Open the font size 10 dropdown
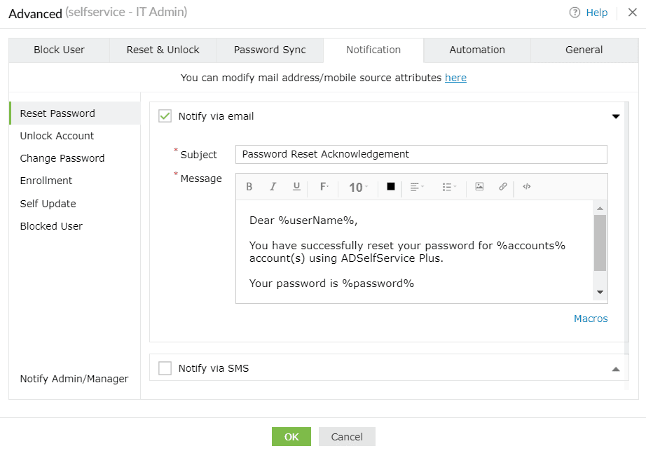The width and height of the screenshot is (646, 453). pyautogui.click(x=358, y=188)
